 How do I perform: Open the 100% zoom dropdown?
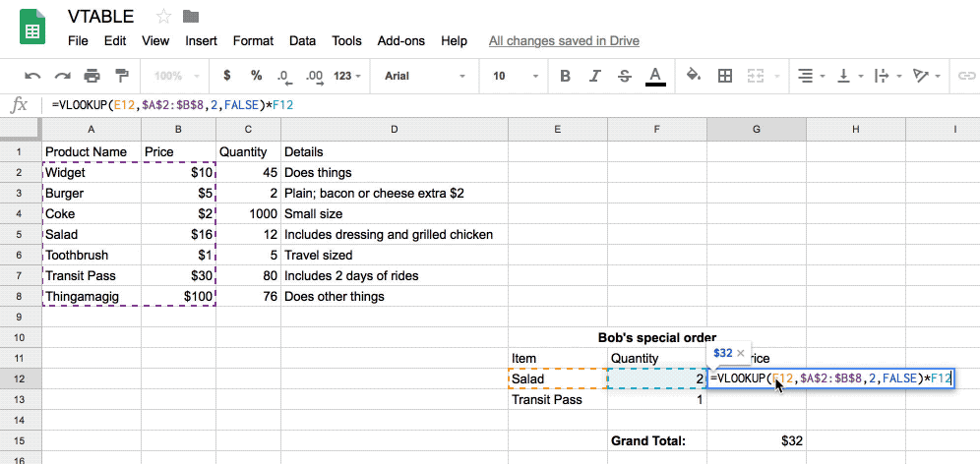tap(177, 77)
